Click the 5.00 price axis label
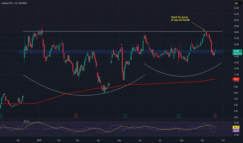243x143 pixels. tap(236, 111)
